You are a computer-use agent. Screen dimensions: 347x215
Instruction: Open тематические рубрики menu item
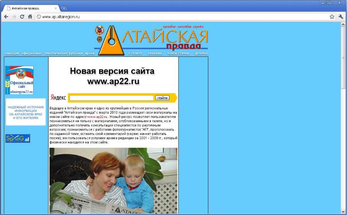tap(64, 53)
